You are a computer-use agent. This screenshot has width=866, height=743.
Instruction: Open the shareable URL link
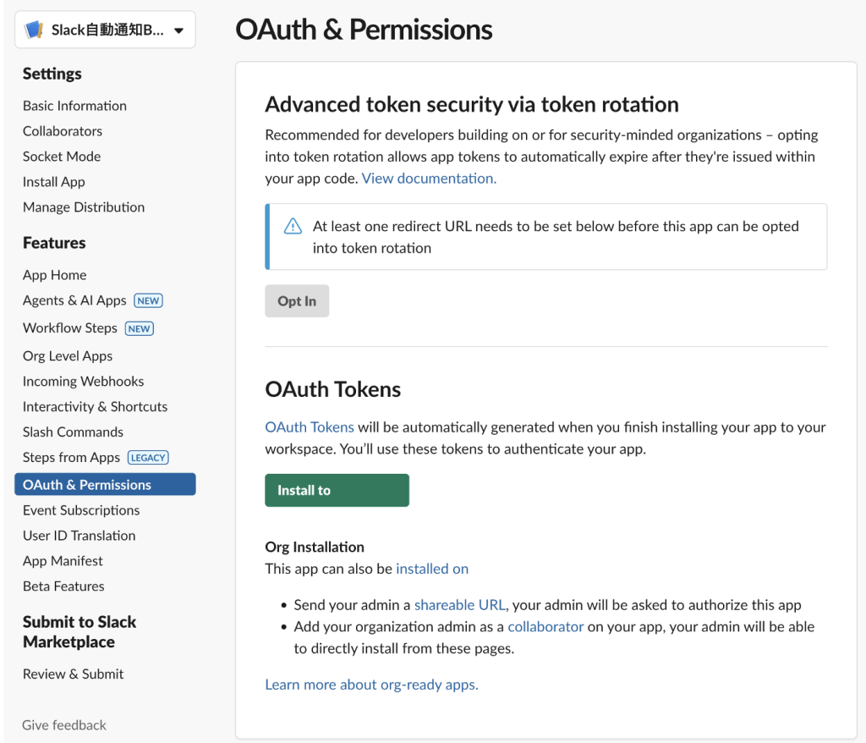click(459, 605)
